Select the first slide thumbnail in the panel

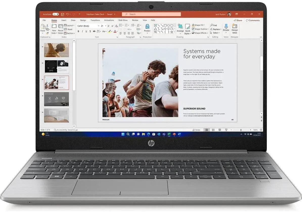coord(56,50)
